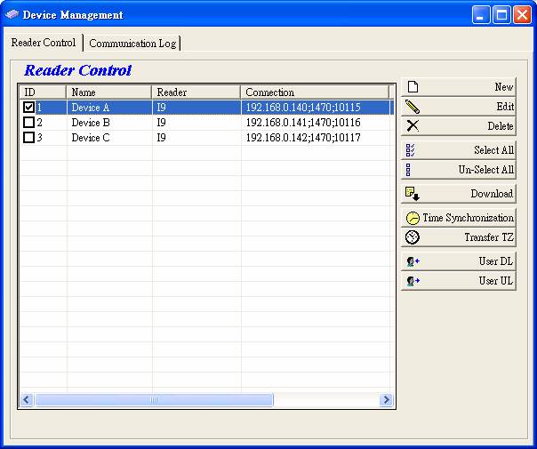Click connection 192.168.0.140;1470;10115
Image resolution: width=537 pixels, height=449 pixels.
pyautogui.click(x=303, y=108)
